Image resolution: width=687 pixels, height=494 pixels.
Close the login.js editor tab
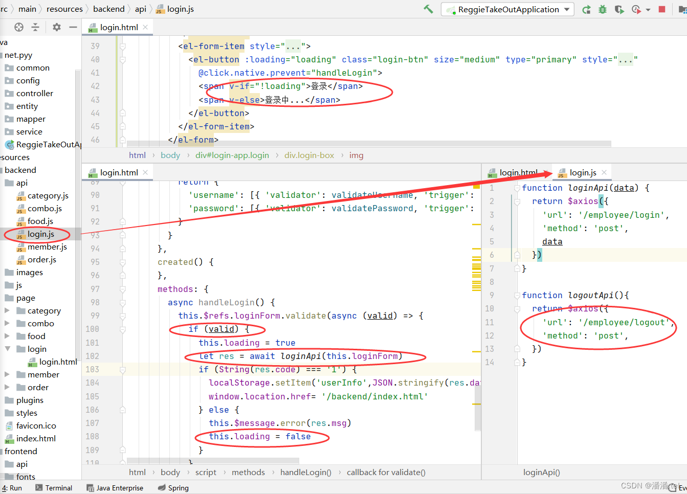(604, 172)
